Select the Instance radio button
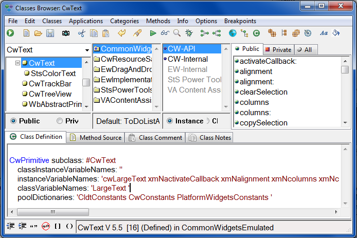Screen dimensions: 357x238 pyautogui.click(x=170, y=121)
